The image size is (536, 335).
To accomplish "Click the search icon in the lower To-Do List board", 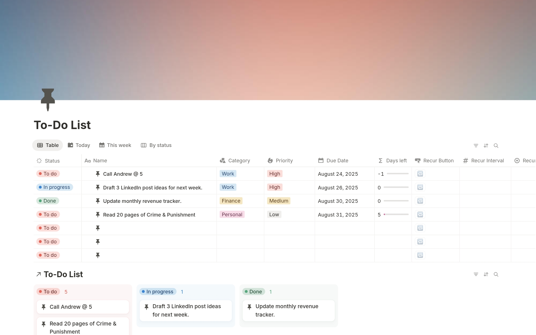I will (496, 274).
